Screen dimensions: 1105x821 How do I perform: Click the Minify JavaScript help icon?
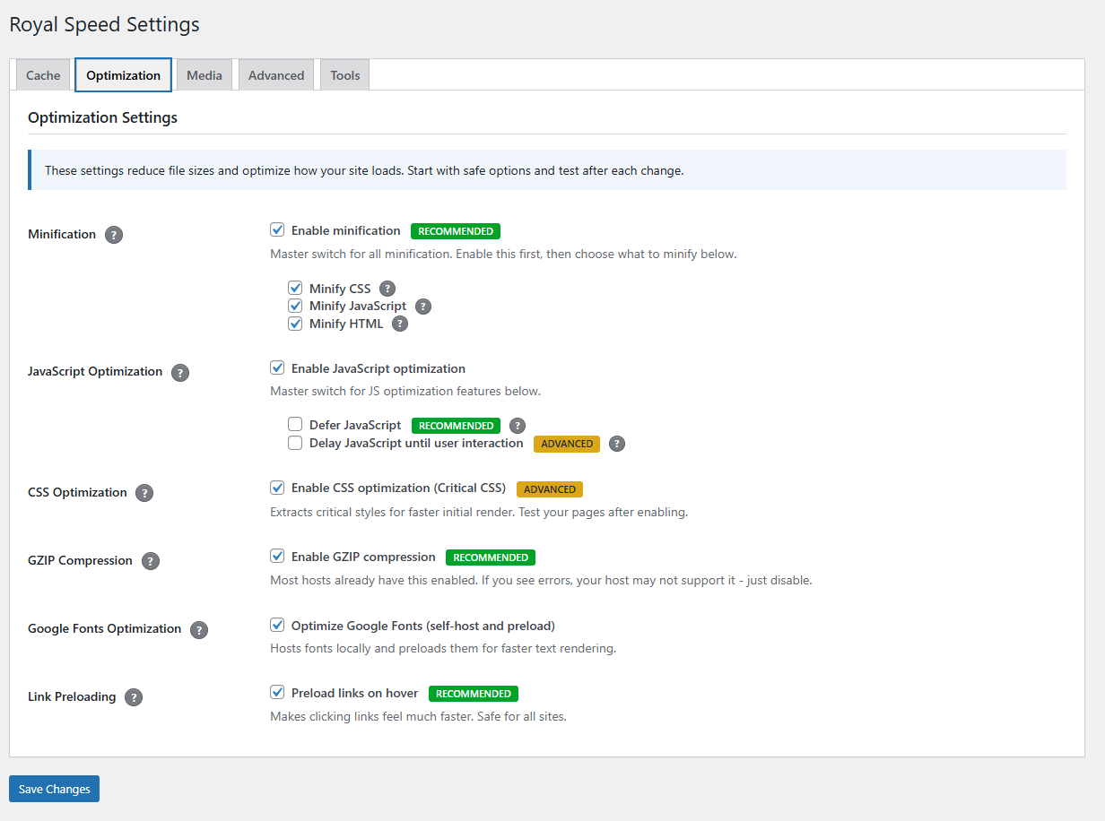[x=422, y=306]
